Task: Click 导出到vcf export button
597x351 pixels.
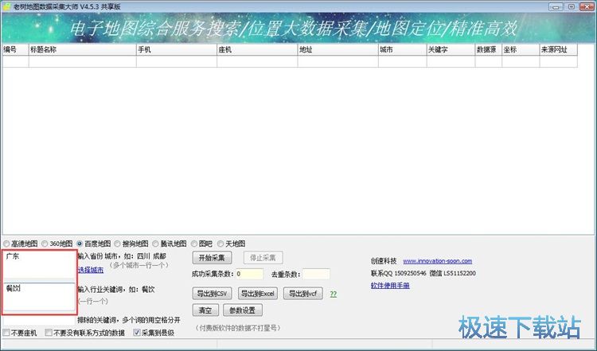Action: click(x=303, y=294)
